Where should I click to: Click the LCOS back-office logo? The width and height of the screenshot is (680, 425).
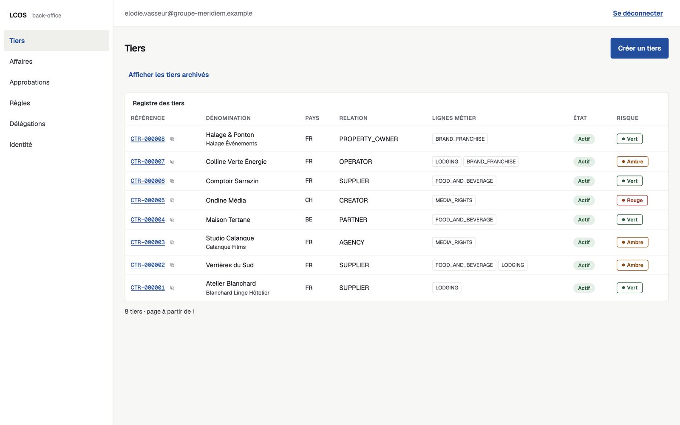[35, 15]
